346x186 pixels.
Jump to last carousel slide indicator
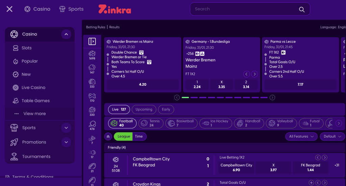[264, 98]
